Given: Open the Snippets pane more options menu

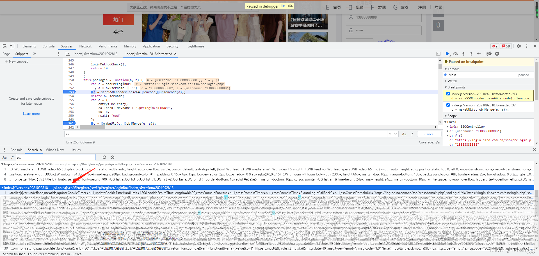Looking at the screenshot, I should click(58, 54).
